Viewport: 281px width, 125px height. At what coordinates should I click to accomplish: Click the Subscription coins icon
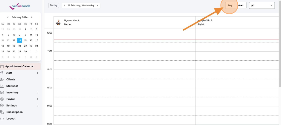point(2,112)
